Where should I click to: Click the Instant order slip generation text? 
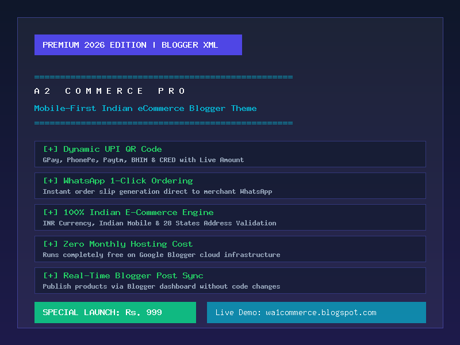pyautogui.click(x=158, y=191)
